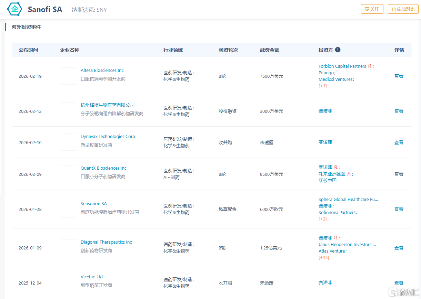Expand [+3] more investors for Sensorion SA
The width and height of the screenshot is (421, 299).
[x=323, y=219]
